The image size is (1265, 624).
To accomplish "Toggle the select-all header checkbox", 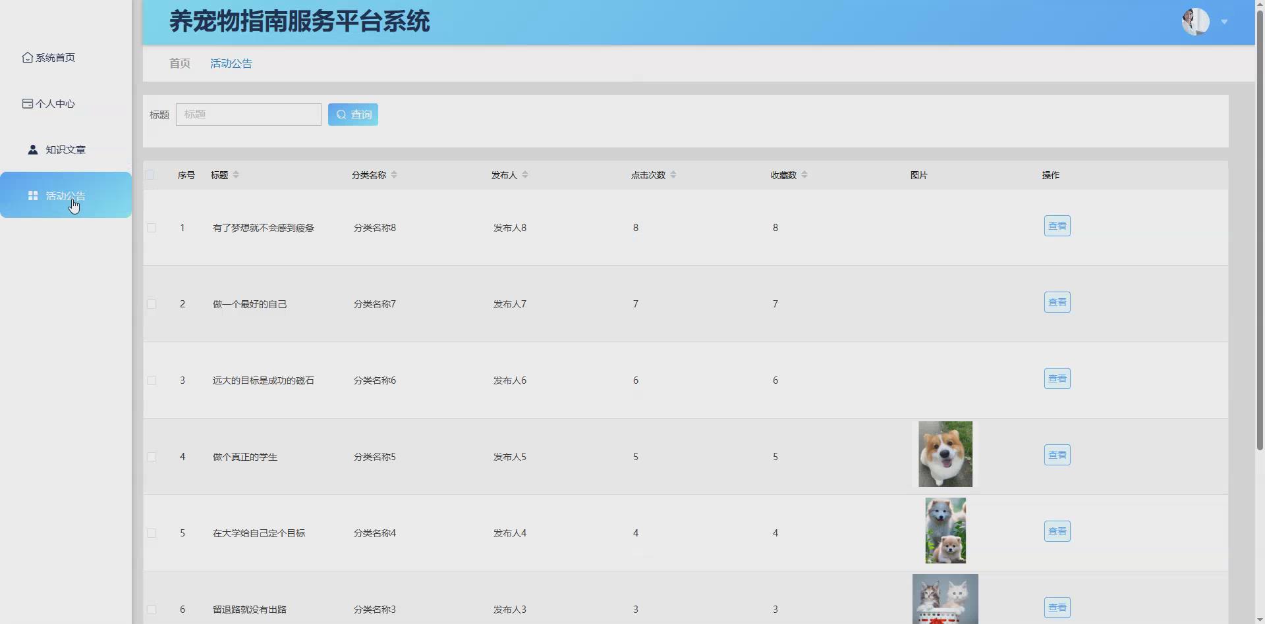I will tap(150, 175).
